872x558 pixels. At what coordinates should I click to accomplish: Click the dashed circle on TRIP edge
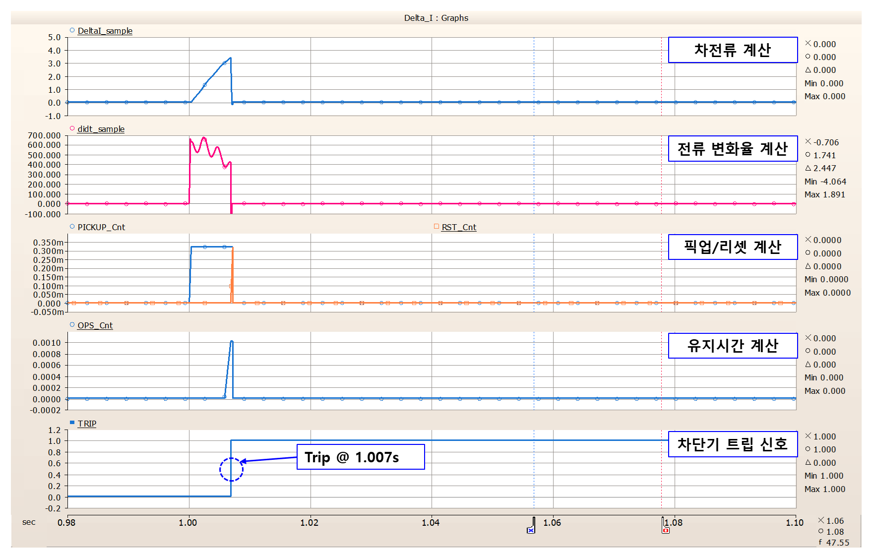[x=231, y=469]
